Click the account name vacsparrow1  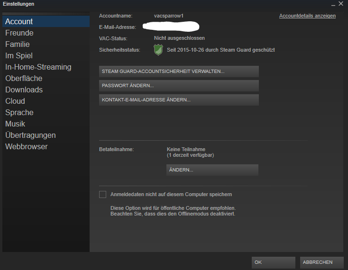pos(169,16)
